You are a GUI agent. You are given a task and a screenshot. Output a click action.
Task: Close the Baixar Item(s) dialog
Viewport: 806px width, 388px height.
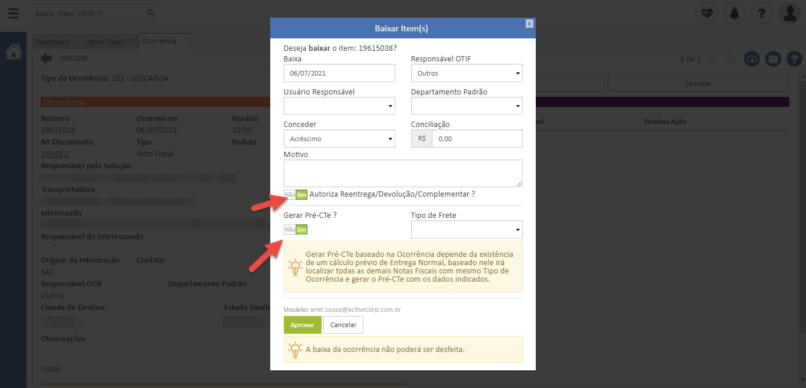click(x=529, y=24)
